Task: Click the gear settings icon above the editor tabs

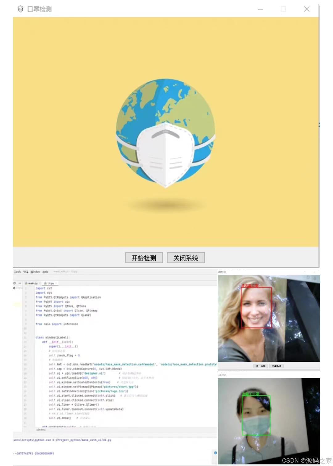Action: coord(15,283)
